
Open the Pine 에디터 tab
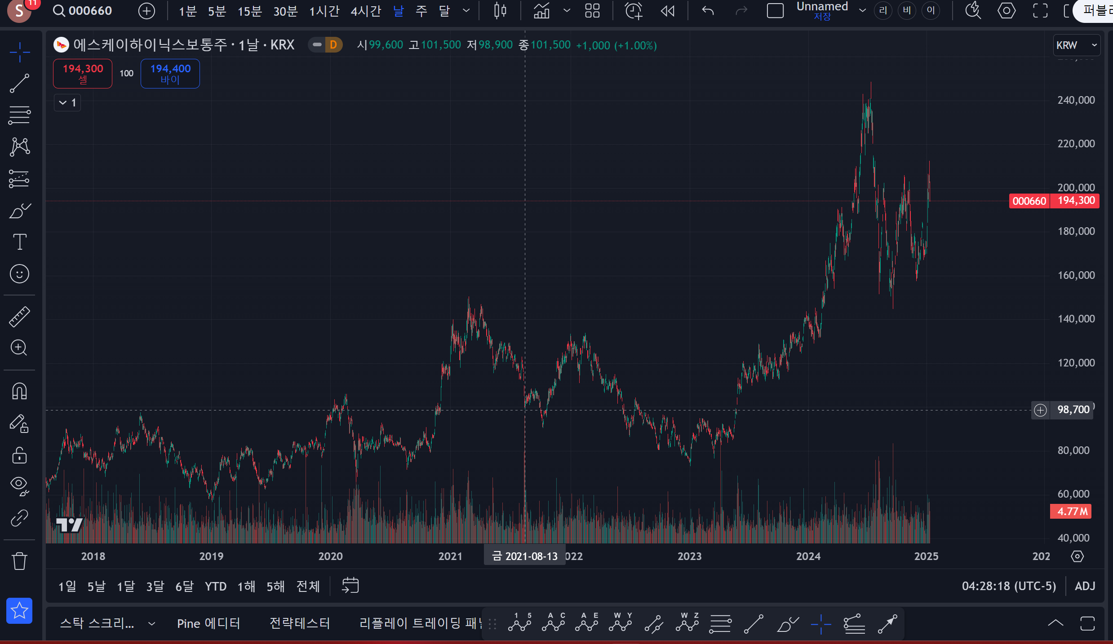click(x=208, y=623)
